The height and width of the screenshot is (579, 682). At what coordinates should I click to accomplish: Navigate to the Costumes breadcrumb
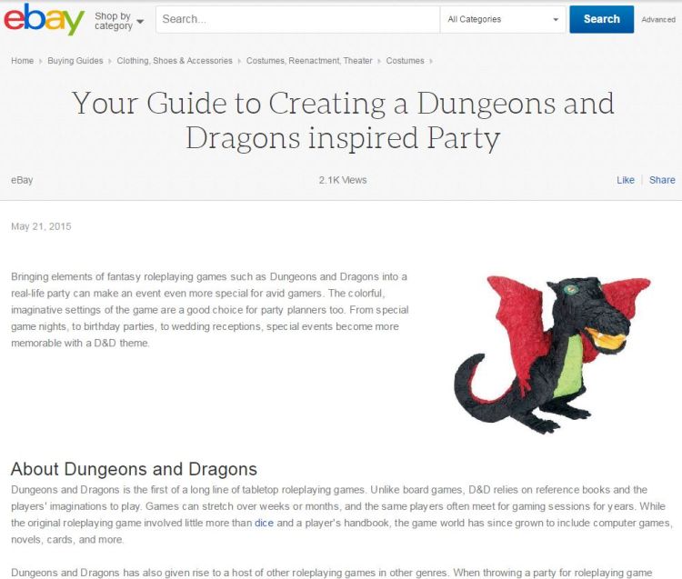click(405, 60)
